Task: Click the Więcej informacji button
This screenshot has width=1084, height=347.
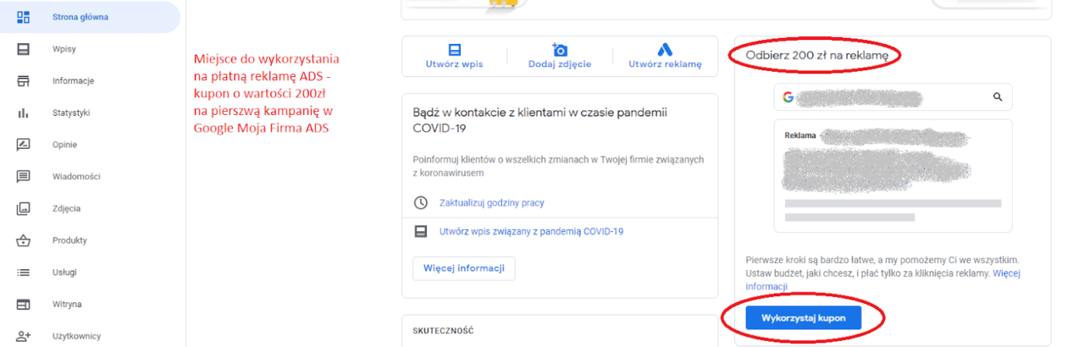Action: [x=464, y=268]
